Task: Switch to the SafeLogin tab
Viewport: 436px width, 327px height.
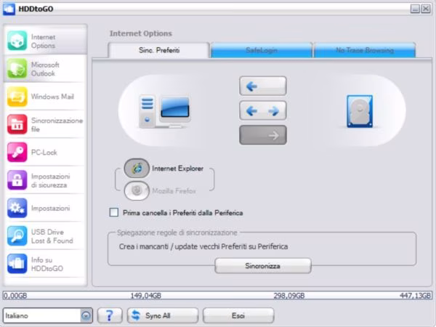Action: [x=262, y=50]
